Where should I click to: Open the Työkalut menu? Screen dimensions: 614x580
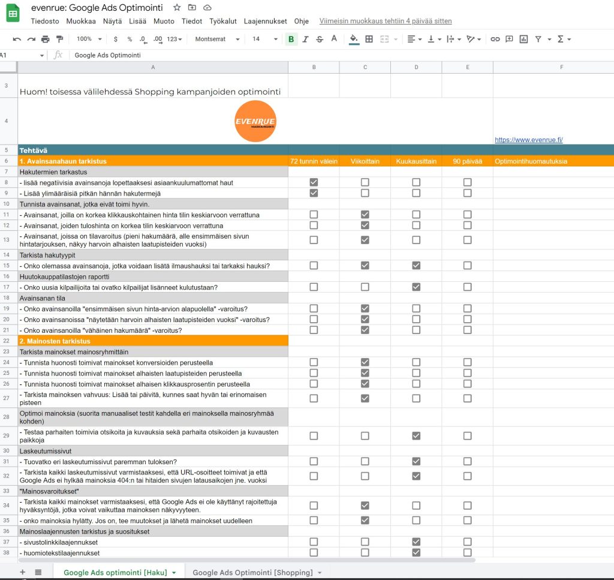tap(222, 21)
